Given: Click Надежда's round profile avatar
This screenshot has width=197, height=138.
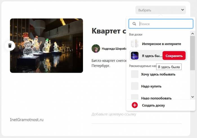Looking at the screenshot, I should (x=96, y=48).
